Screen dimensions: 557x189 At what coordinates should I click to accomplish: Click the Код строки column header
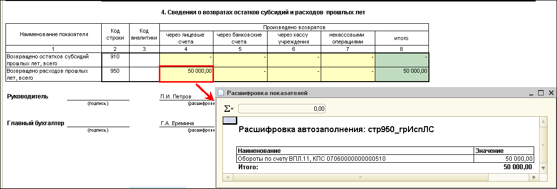115,34
